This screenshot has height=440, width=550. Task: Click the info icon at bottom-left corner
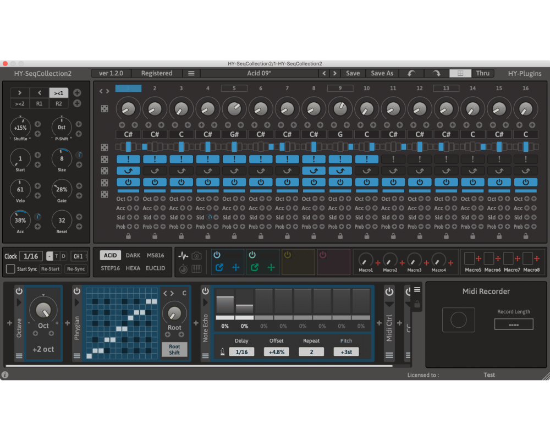coord(5,375)
